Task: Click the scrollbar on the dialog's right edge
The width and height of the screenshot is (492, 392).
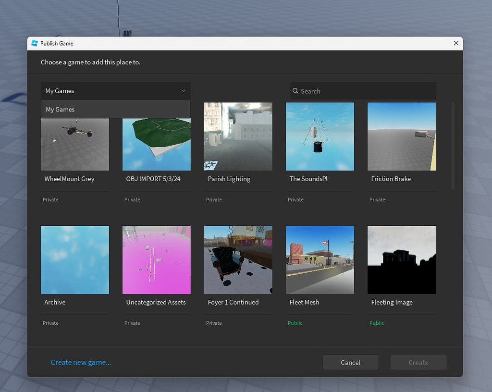Action: 452,144
